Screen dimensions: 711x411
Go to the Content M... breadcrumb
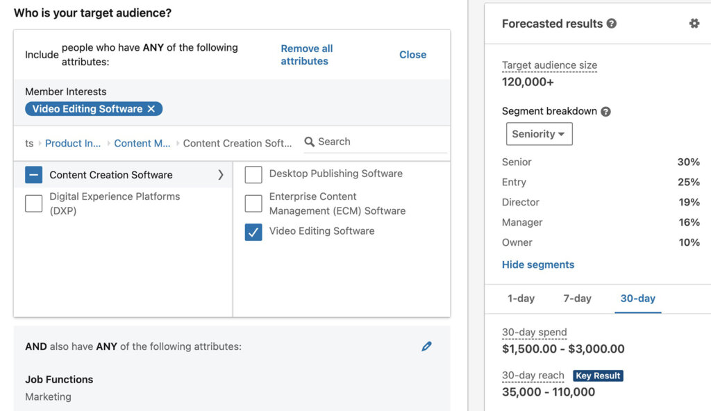coord(142,143)
